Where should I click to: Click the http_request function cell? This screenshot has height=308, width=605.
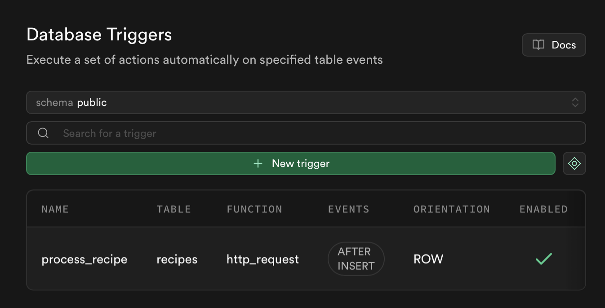pos(262,259)
